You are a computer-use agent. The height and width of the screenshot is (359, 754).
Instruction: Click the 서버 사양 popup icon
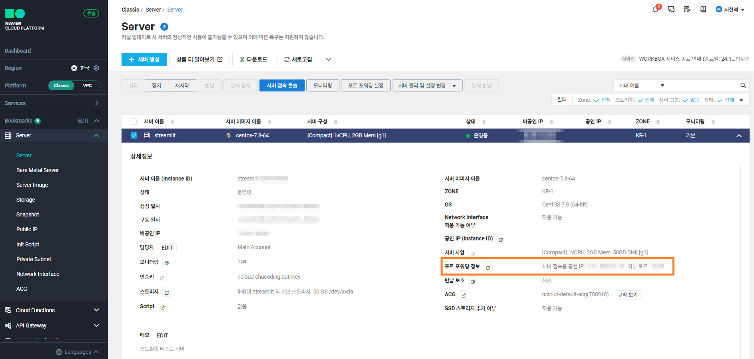[x=473, y=253]
